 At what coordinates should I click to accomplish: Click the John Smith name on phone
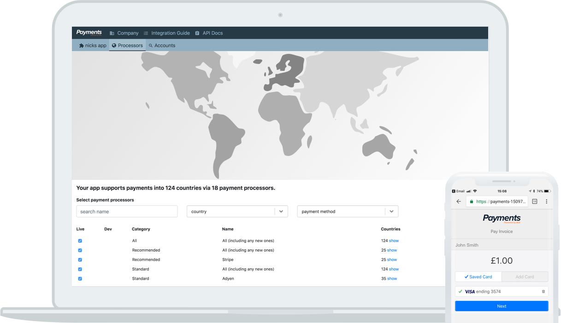pyautogui.click(x=467, y=245)
